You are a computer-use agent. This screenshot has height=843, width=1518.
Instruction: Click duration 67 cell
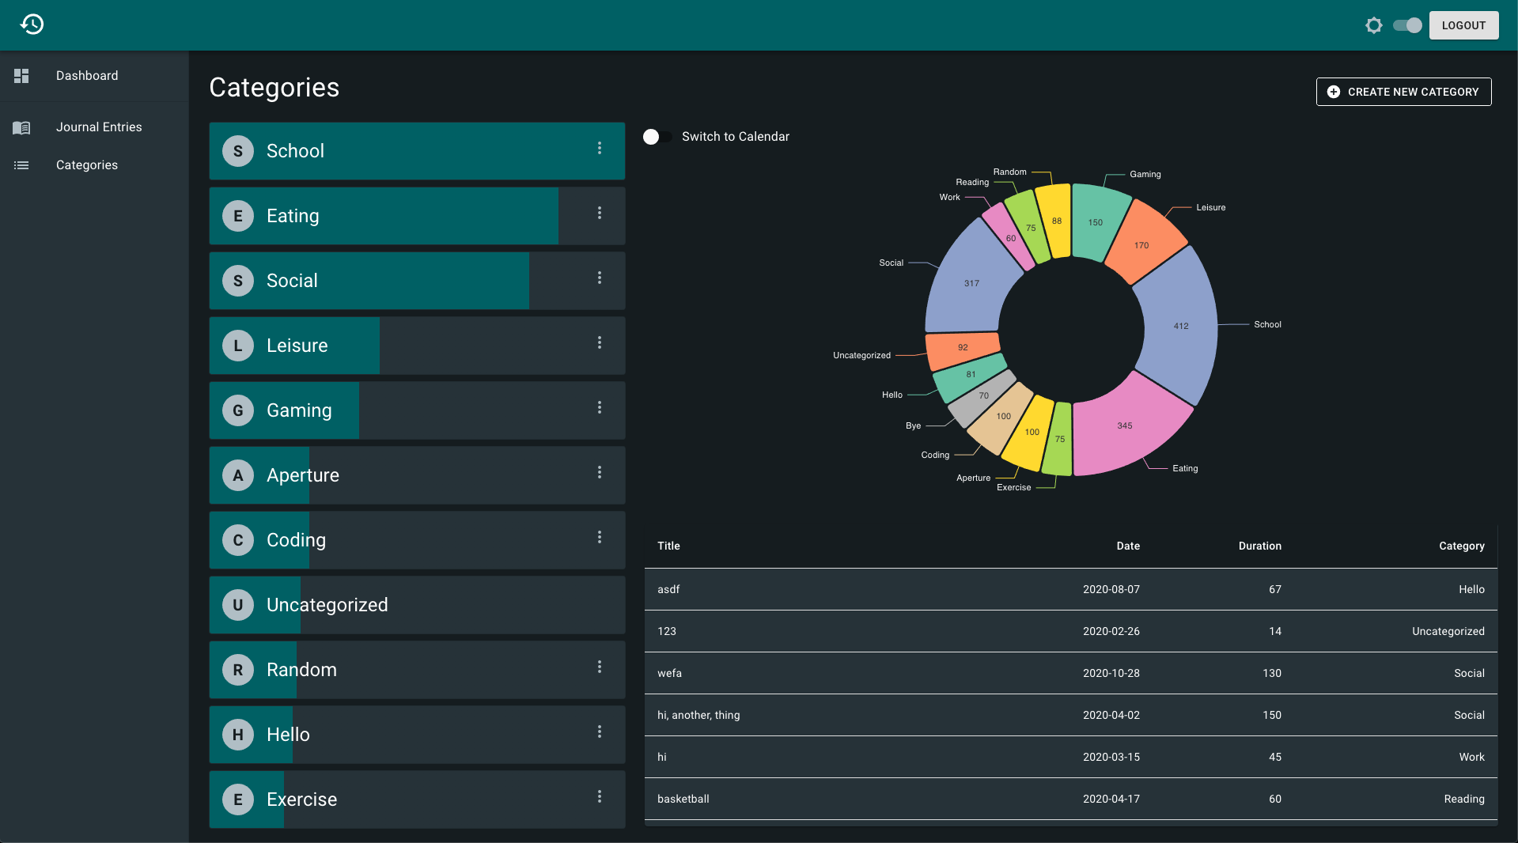(1275, 589)
